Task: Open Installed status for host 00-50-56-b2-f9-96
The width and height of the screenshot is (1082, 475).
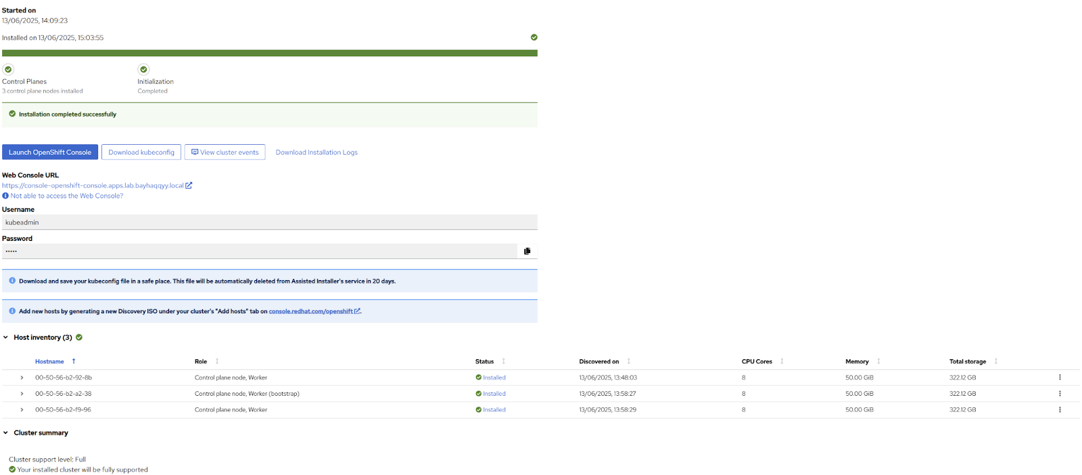Action: click(494, 410)
